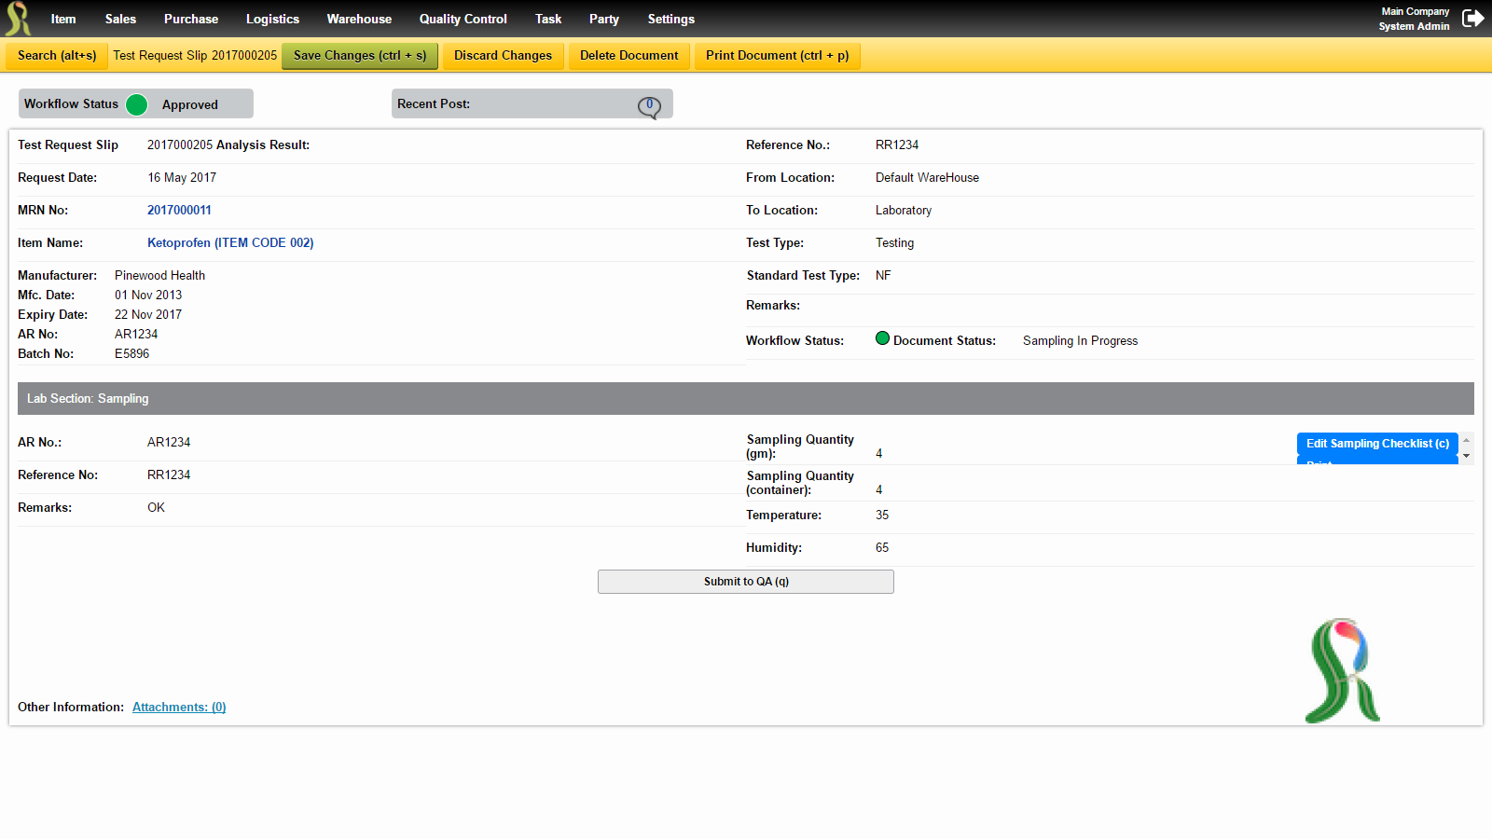1492x839 pixels.
Task: Click Print Document toolbar button
Action: (x=778, y=55)
